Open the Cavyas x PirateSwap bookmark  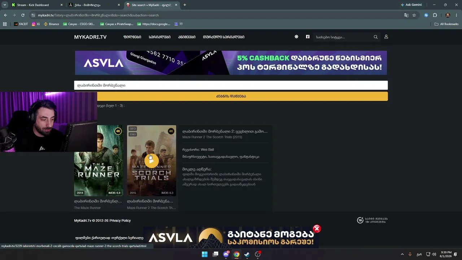pyautogui.click(x=116, y=24)
